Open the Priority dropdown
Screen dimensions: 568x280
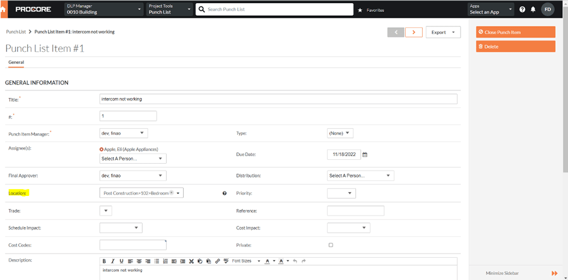pyautogui.click(x=341, y=193)
